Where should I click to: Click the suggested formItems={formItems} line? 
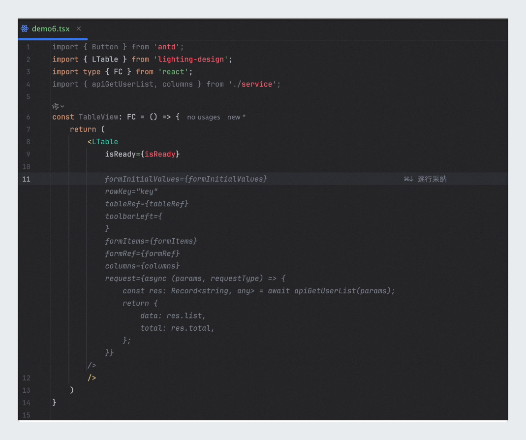click(x=151, y=241)
